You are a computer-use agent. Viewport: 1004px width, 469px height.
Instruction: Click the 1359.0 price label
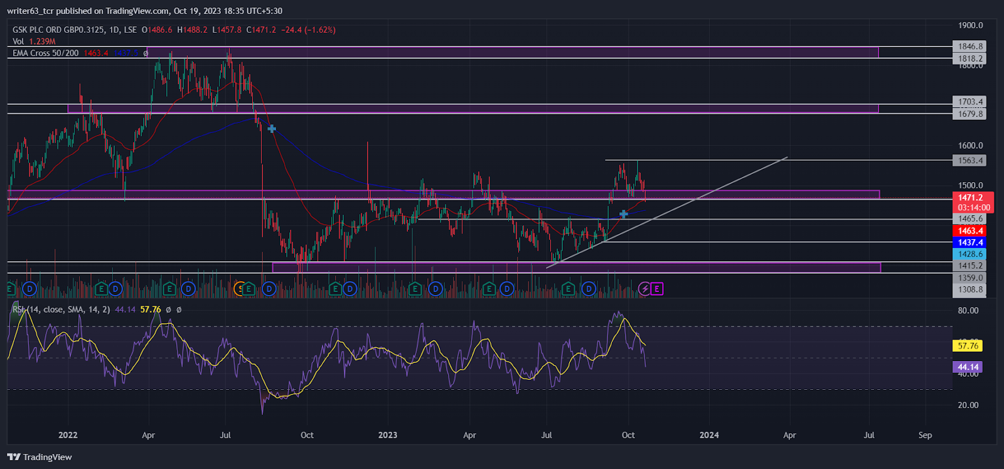point(970,278)
